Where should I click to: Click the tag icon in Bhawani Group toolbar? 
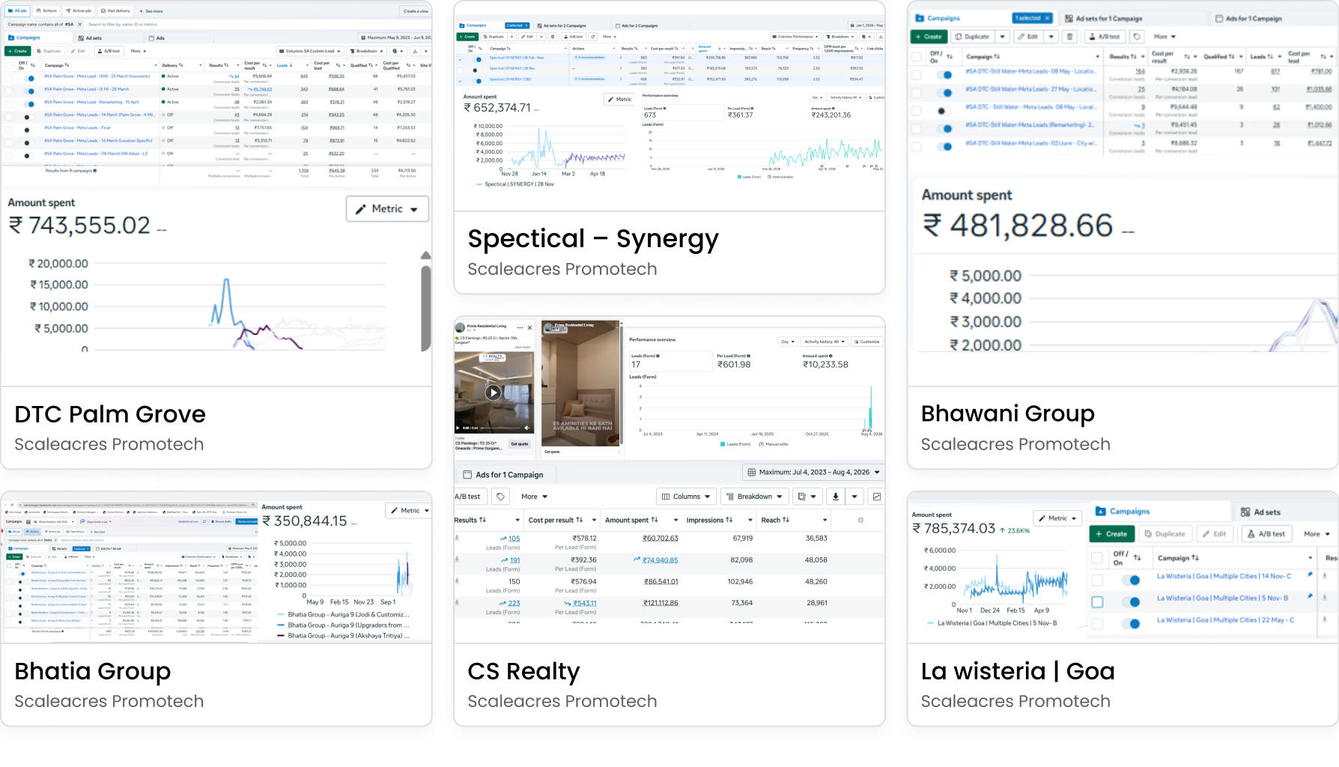click(1137, 37)
